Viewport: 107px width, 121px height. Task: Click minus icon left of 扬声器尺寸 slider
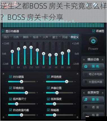(x=6, y=104)
